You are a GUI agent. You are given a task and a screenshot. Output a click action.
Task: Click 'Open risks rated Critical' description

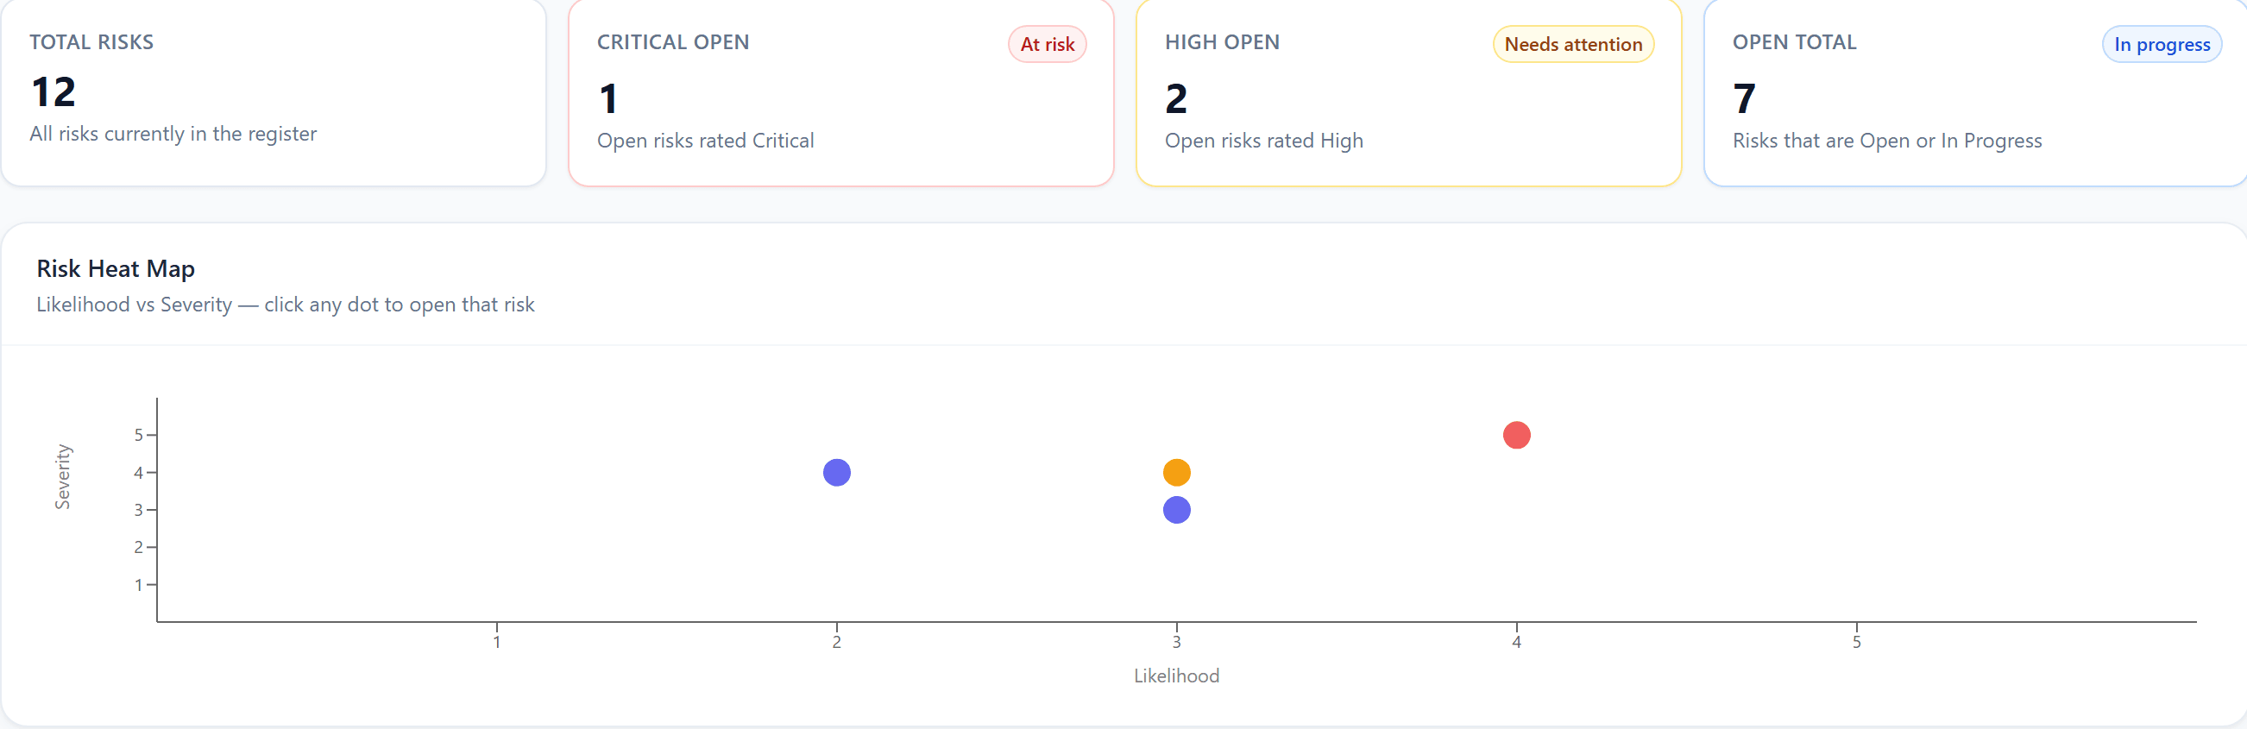[705, 141]
